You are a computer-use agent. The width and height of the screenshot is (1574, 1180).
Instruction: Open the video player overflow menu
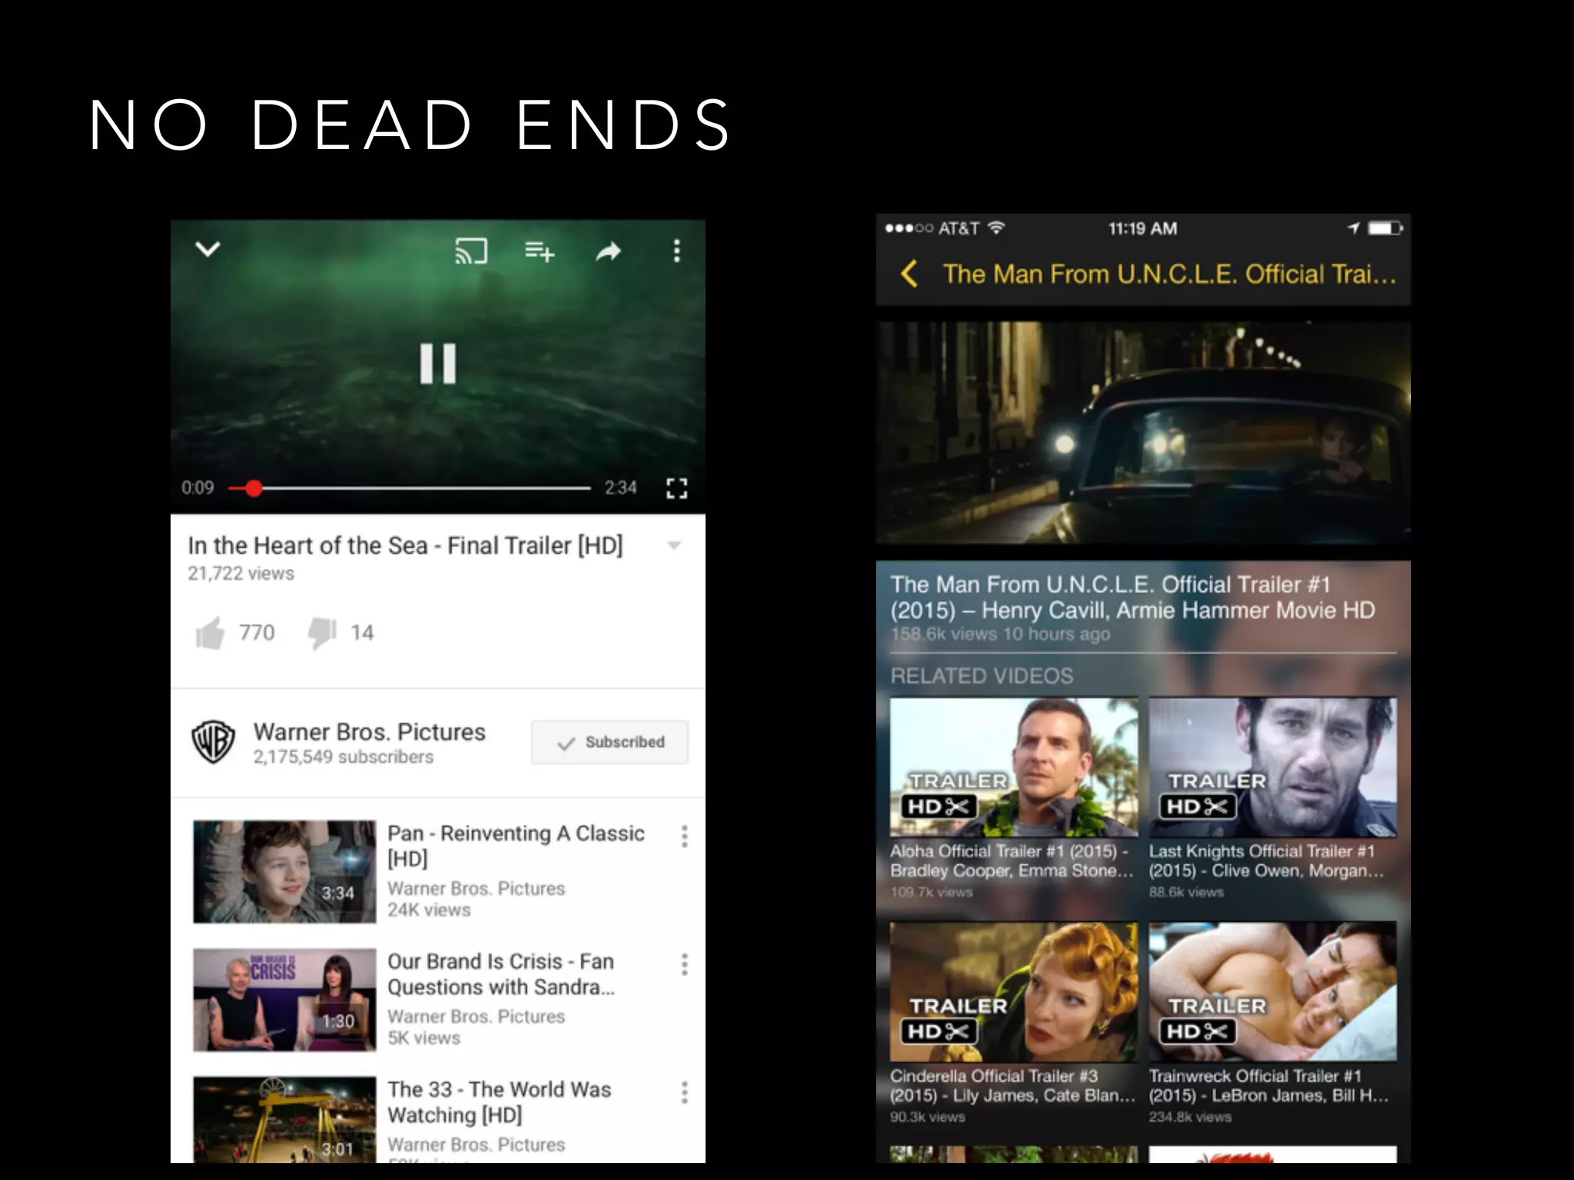(676, 251)
